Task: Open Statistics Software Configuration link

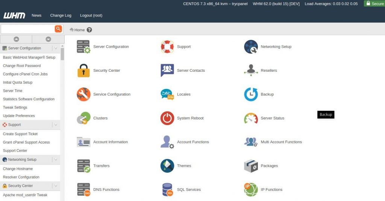Action: coord(29,99)
